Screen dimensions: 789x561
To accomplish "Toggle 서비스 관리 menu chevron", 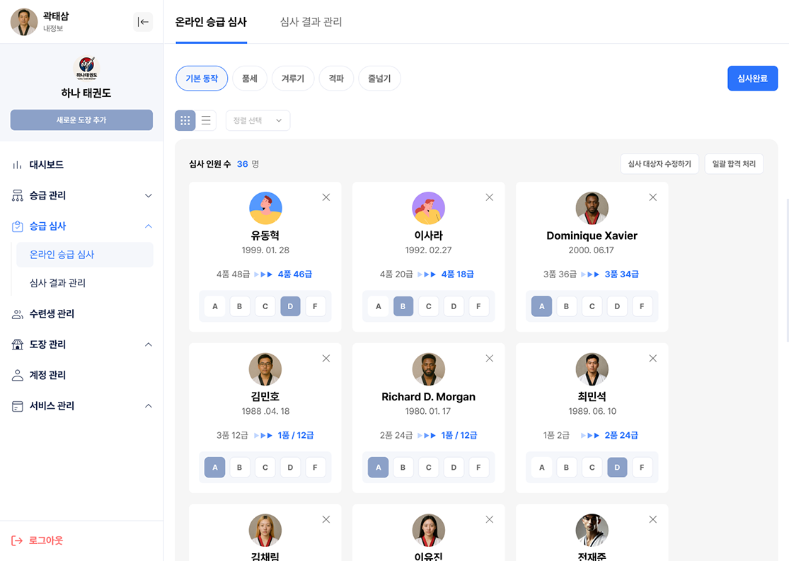I will (149, 405).
